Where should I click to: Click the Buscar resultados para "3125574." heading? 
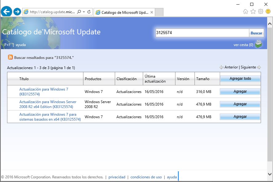pos(44,58)
